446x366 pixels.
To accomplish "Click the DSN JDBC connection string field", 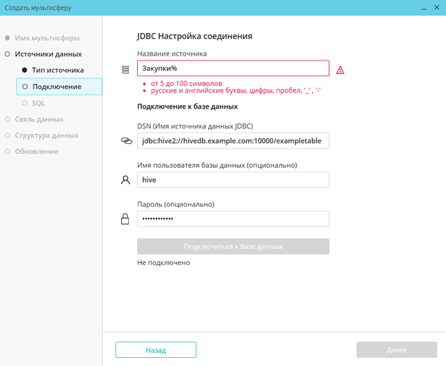I will [x=233, y=141].
